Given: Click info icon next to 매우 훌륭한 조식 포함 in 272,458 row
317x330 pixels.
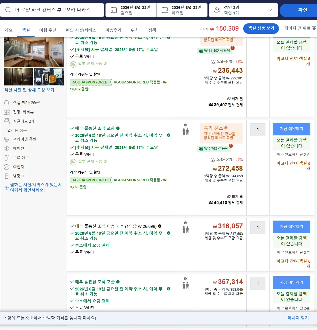Looking at the screenshot, I should point(118,128).
